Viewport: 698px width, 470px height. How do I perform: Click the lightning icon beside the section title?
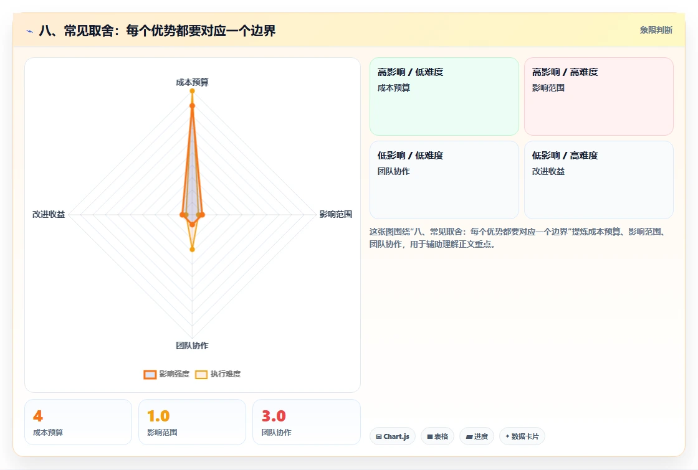(29, 31)
